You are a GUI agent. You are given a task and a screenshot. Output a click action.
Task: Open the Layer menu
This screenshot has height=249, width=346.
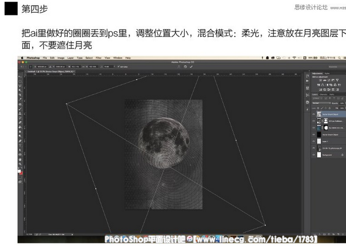[70, 58]
